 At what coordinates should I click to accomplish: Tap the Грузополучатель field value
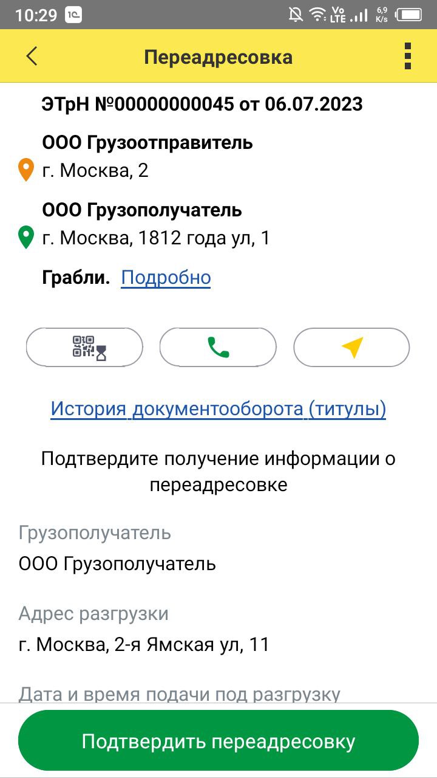click(x=117, y=563)
